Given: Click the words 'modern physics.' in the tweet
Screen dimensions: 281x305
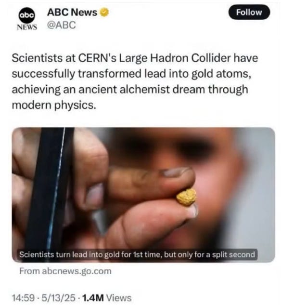Looking at the screenshot, I should 54,105.
